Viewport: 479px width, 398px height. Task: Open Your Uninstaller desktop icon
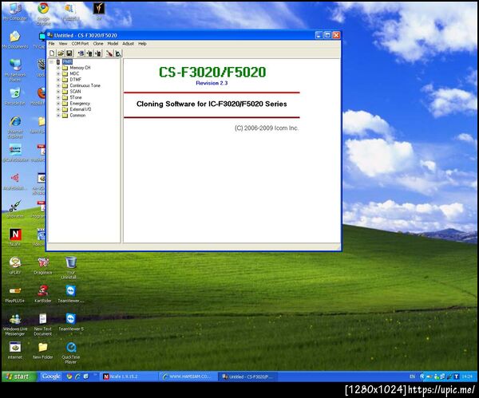[x=70, y=268]
